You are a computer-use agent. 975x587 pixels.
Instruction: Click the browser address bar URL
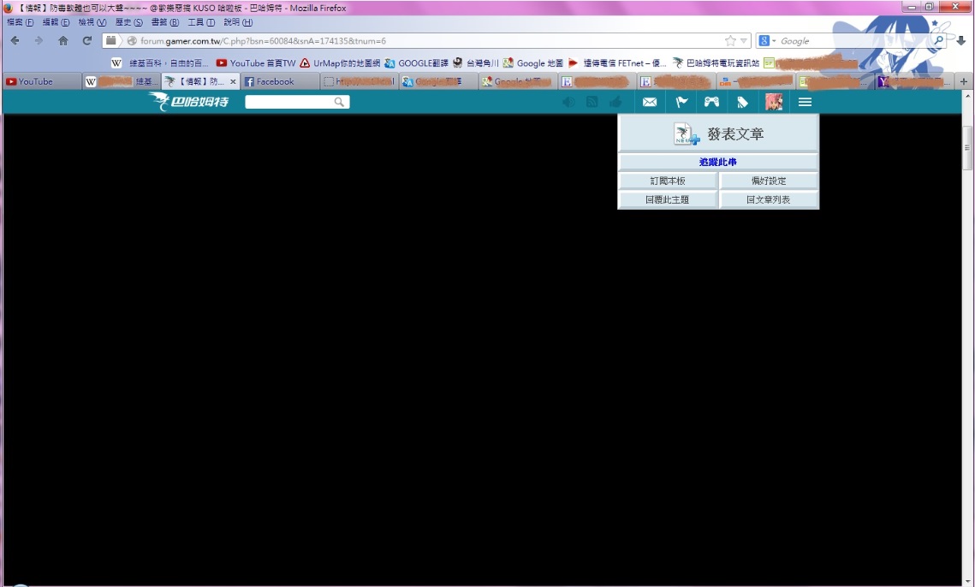click(x=264, y=40)
